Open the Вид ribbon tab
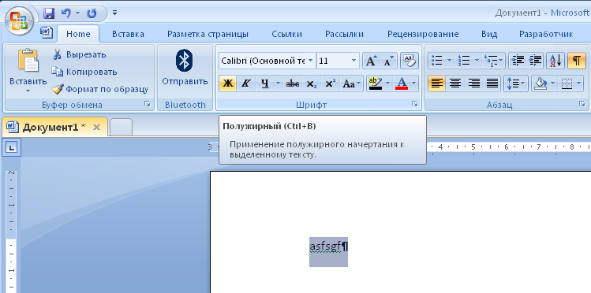 click(x=489, y=34)
